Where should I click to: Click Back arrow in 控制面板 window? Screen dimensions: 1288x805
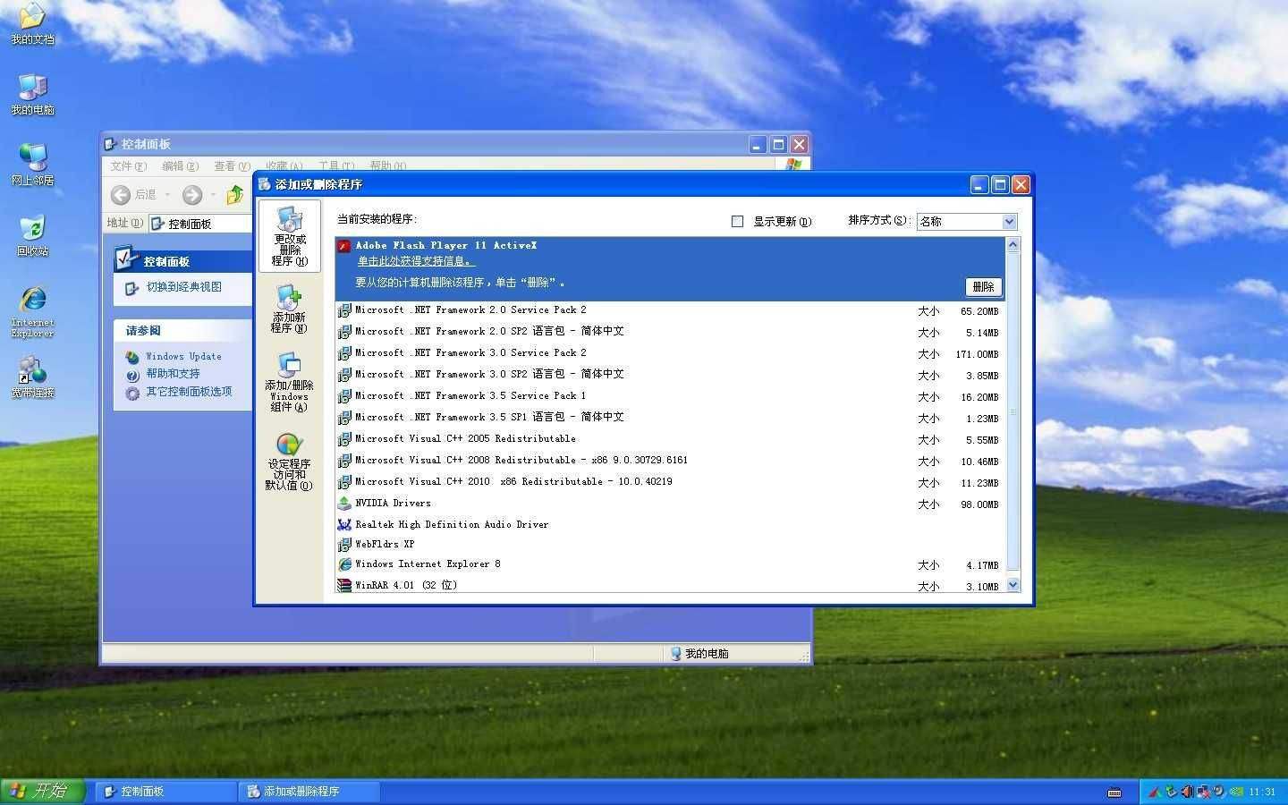point(121,195)
